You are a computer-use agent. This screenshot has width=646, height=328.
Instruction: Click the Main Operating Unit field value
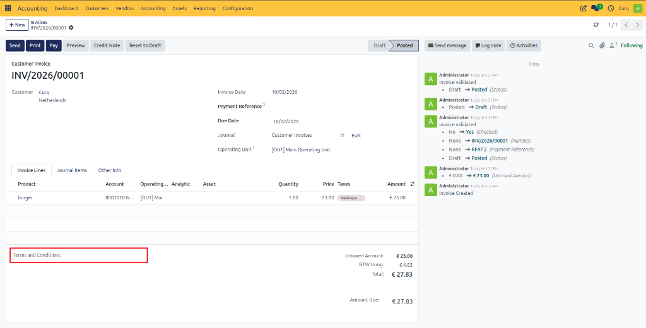(x=301, y=150)
